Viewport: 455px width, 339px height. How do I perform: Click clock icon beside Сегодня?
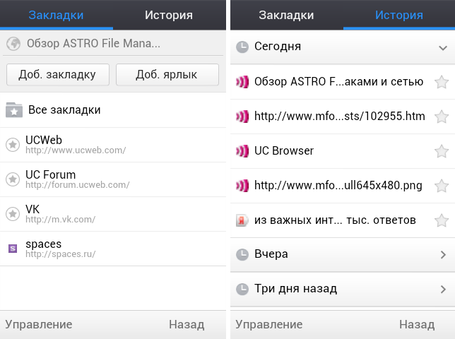[x=242, y=47]
